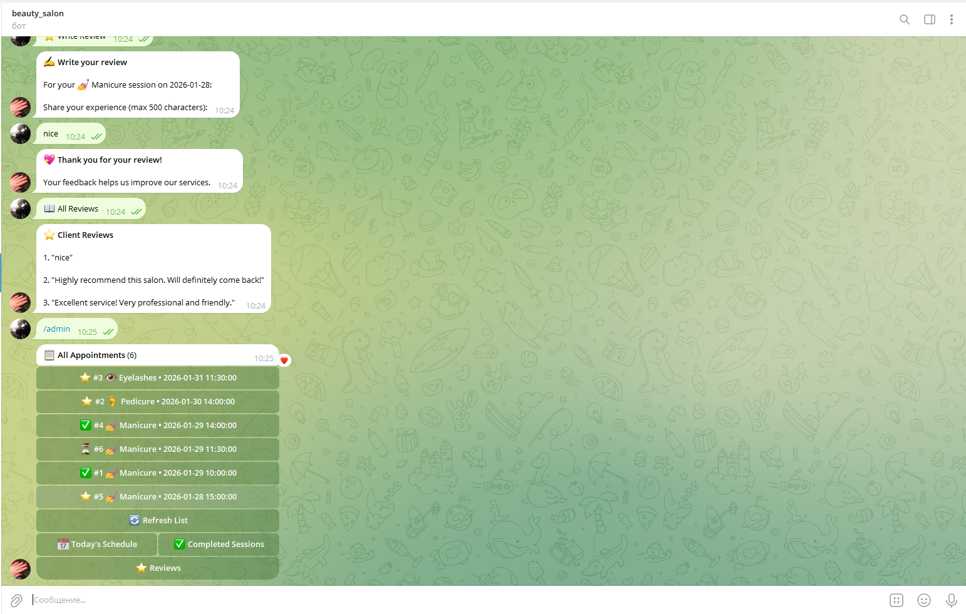Click the microphone icon for voice message
The width and height of the screenshot is (966, 614).
tap(952, 600)
